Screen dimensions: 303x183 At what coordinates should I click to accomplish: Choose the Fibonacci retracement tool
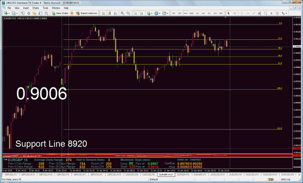pyautogui.click(x=266, y=13)
